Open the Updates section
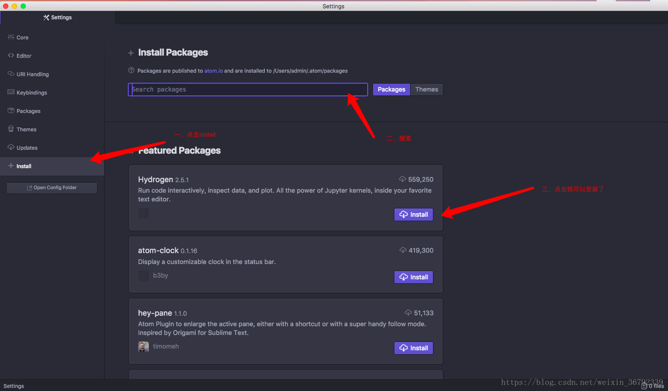668x391 pixels. (52, 148)
